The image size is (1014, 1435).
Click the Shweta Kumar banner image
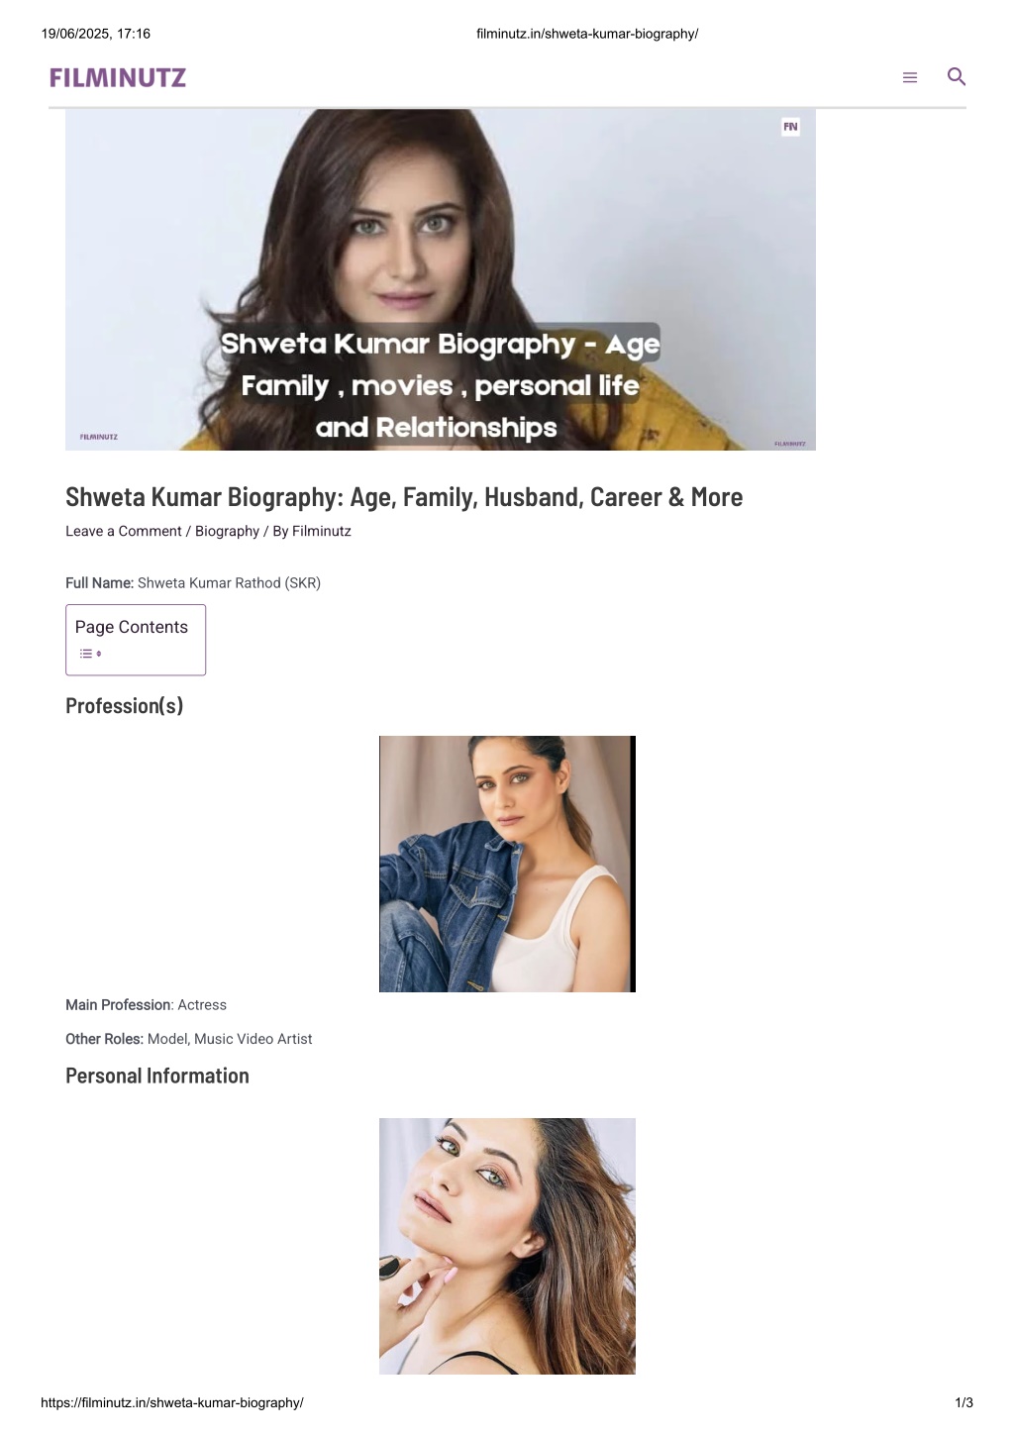coord(441,279)
